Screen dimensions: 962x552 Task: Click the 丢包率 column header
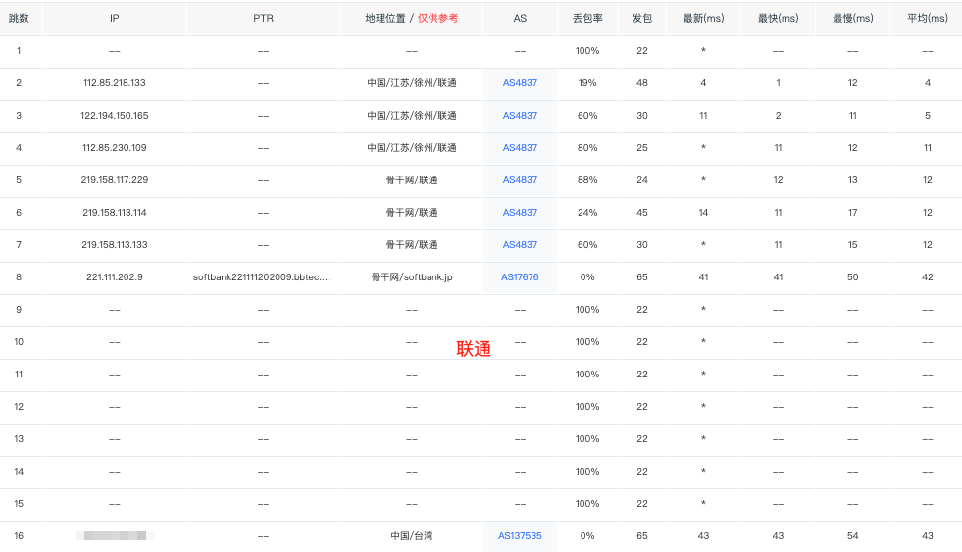(587, 18)
